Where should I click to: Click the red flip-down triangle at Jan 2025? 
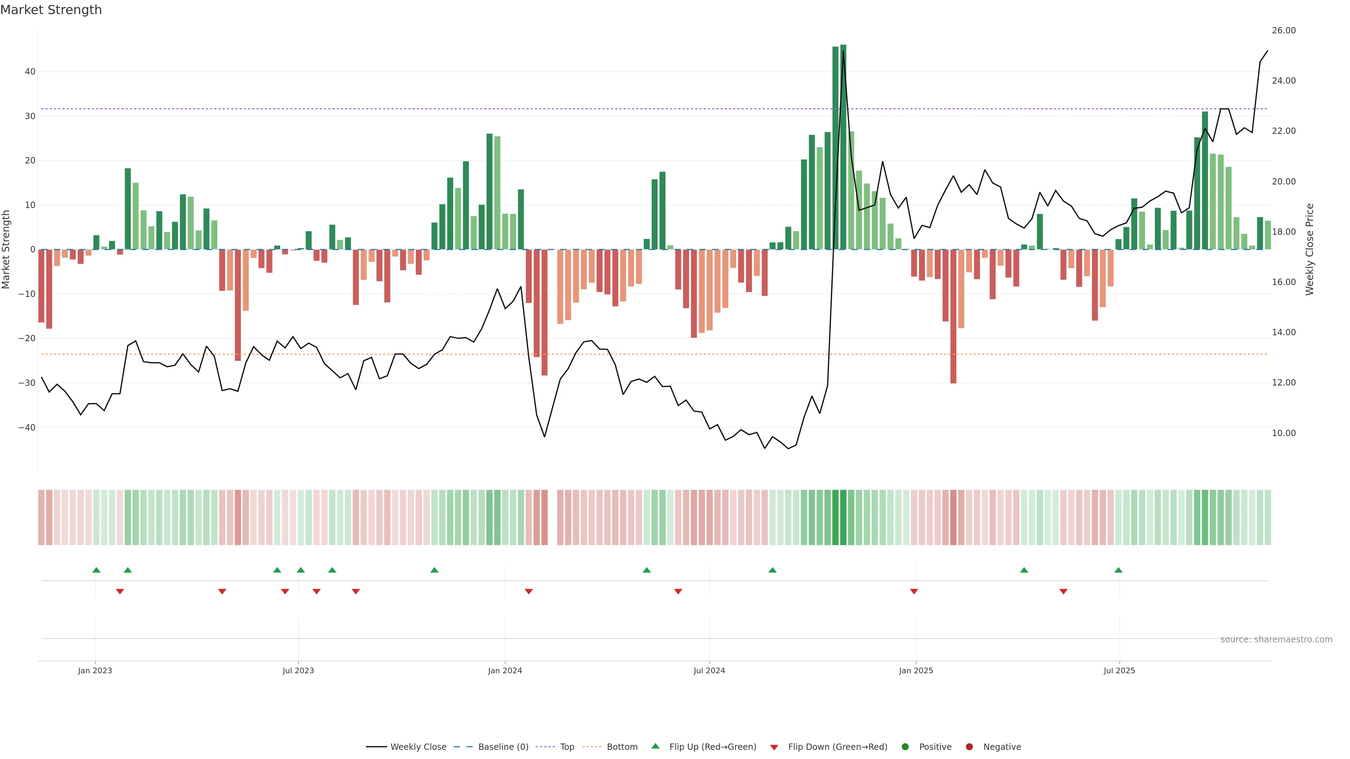point(914,591)
